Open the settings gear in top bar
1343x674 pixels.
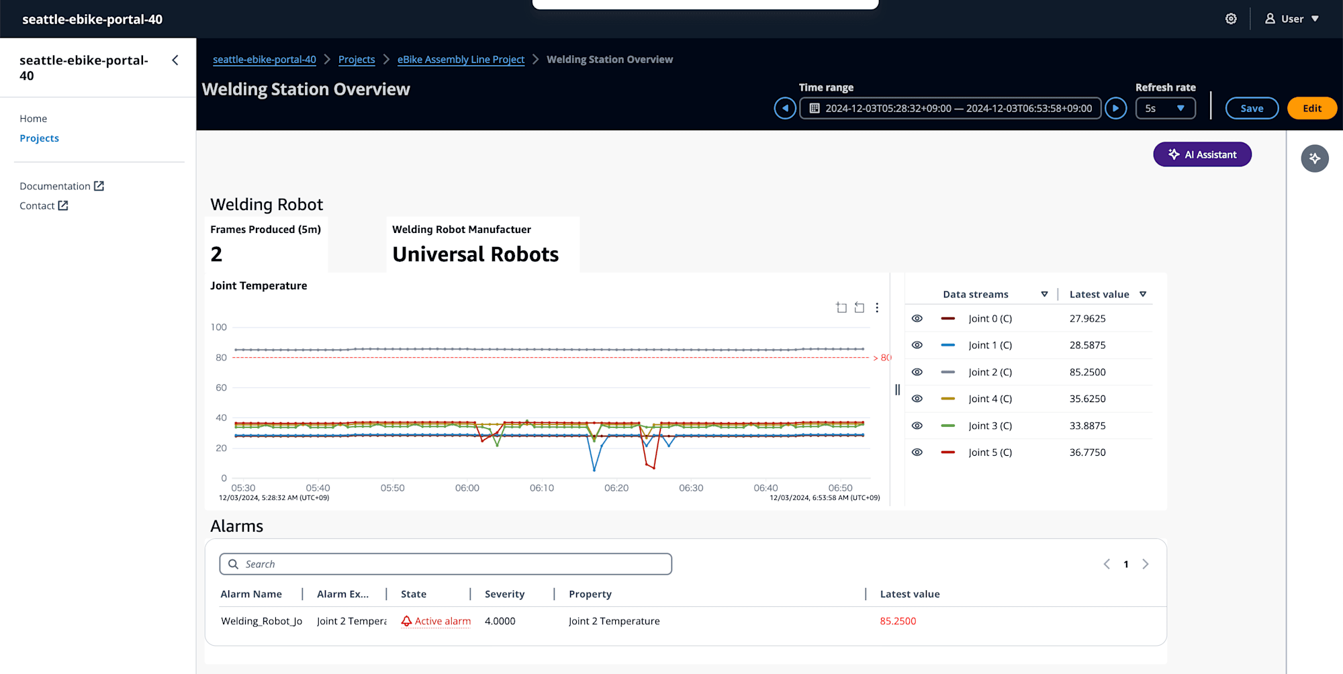[x=1231, y=19]
